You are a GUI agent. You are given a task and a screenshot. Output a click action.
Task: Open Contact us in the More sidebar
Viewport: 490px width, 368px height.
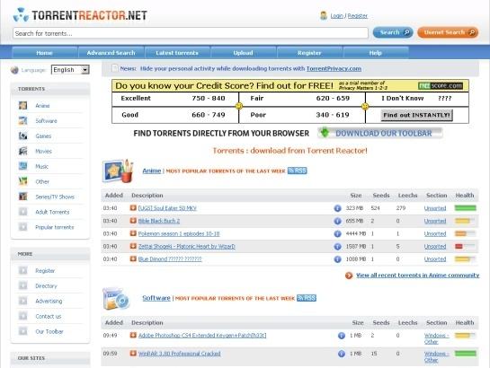click(x=49, y=316)
